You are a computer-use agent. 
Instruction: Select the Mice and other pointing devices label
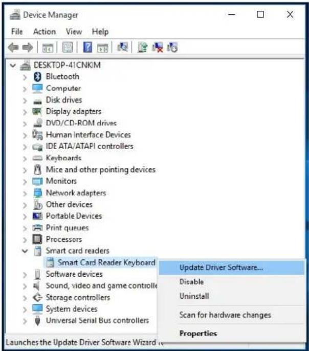click(101, 170)
